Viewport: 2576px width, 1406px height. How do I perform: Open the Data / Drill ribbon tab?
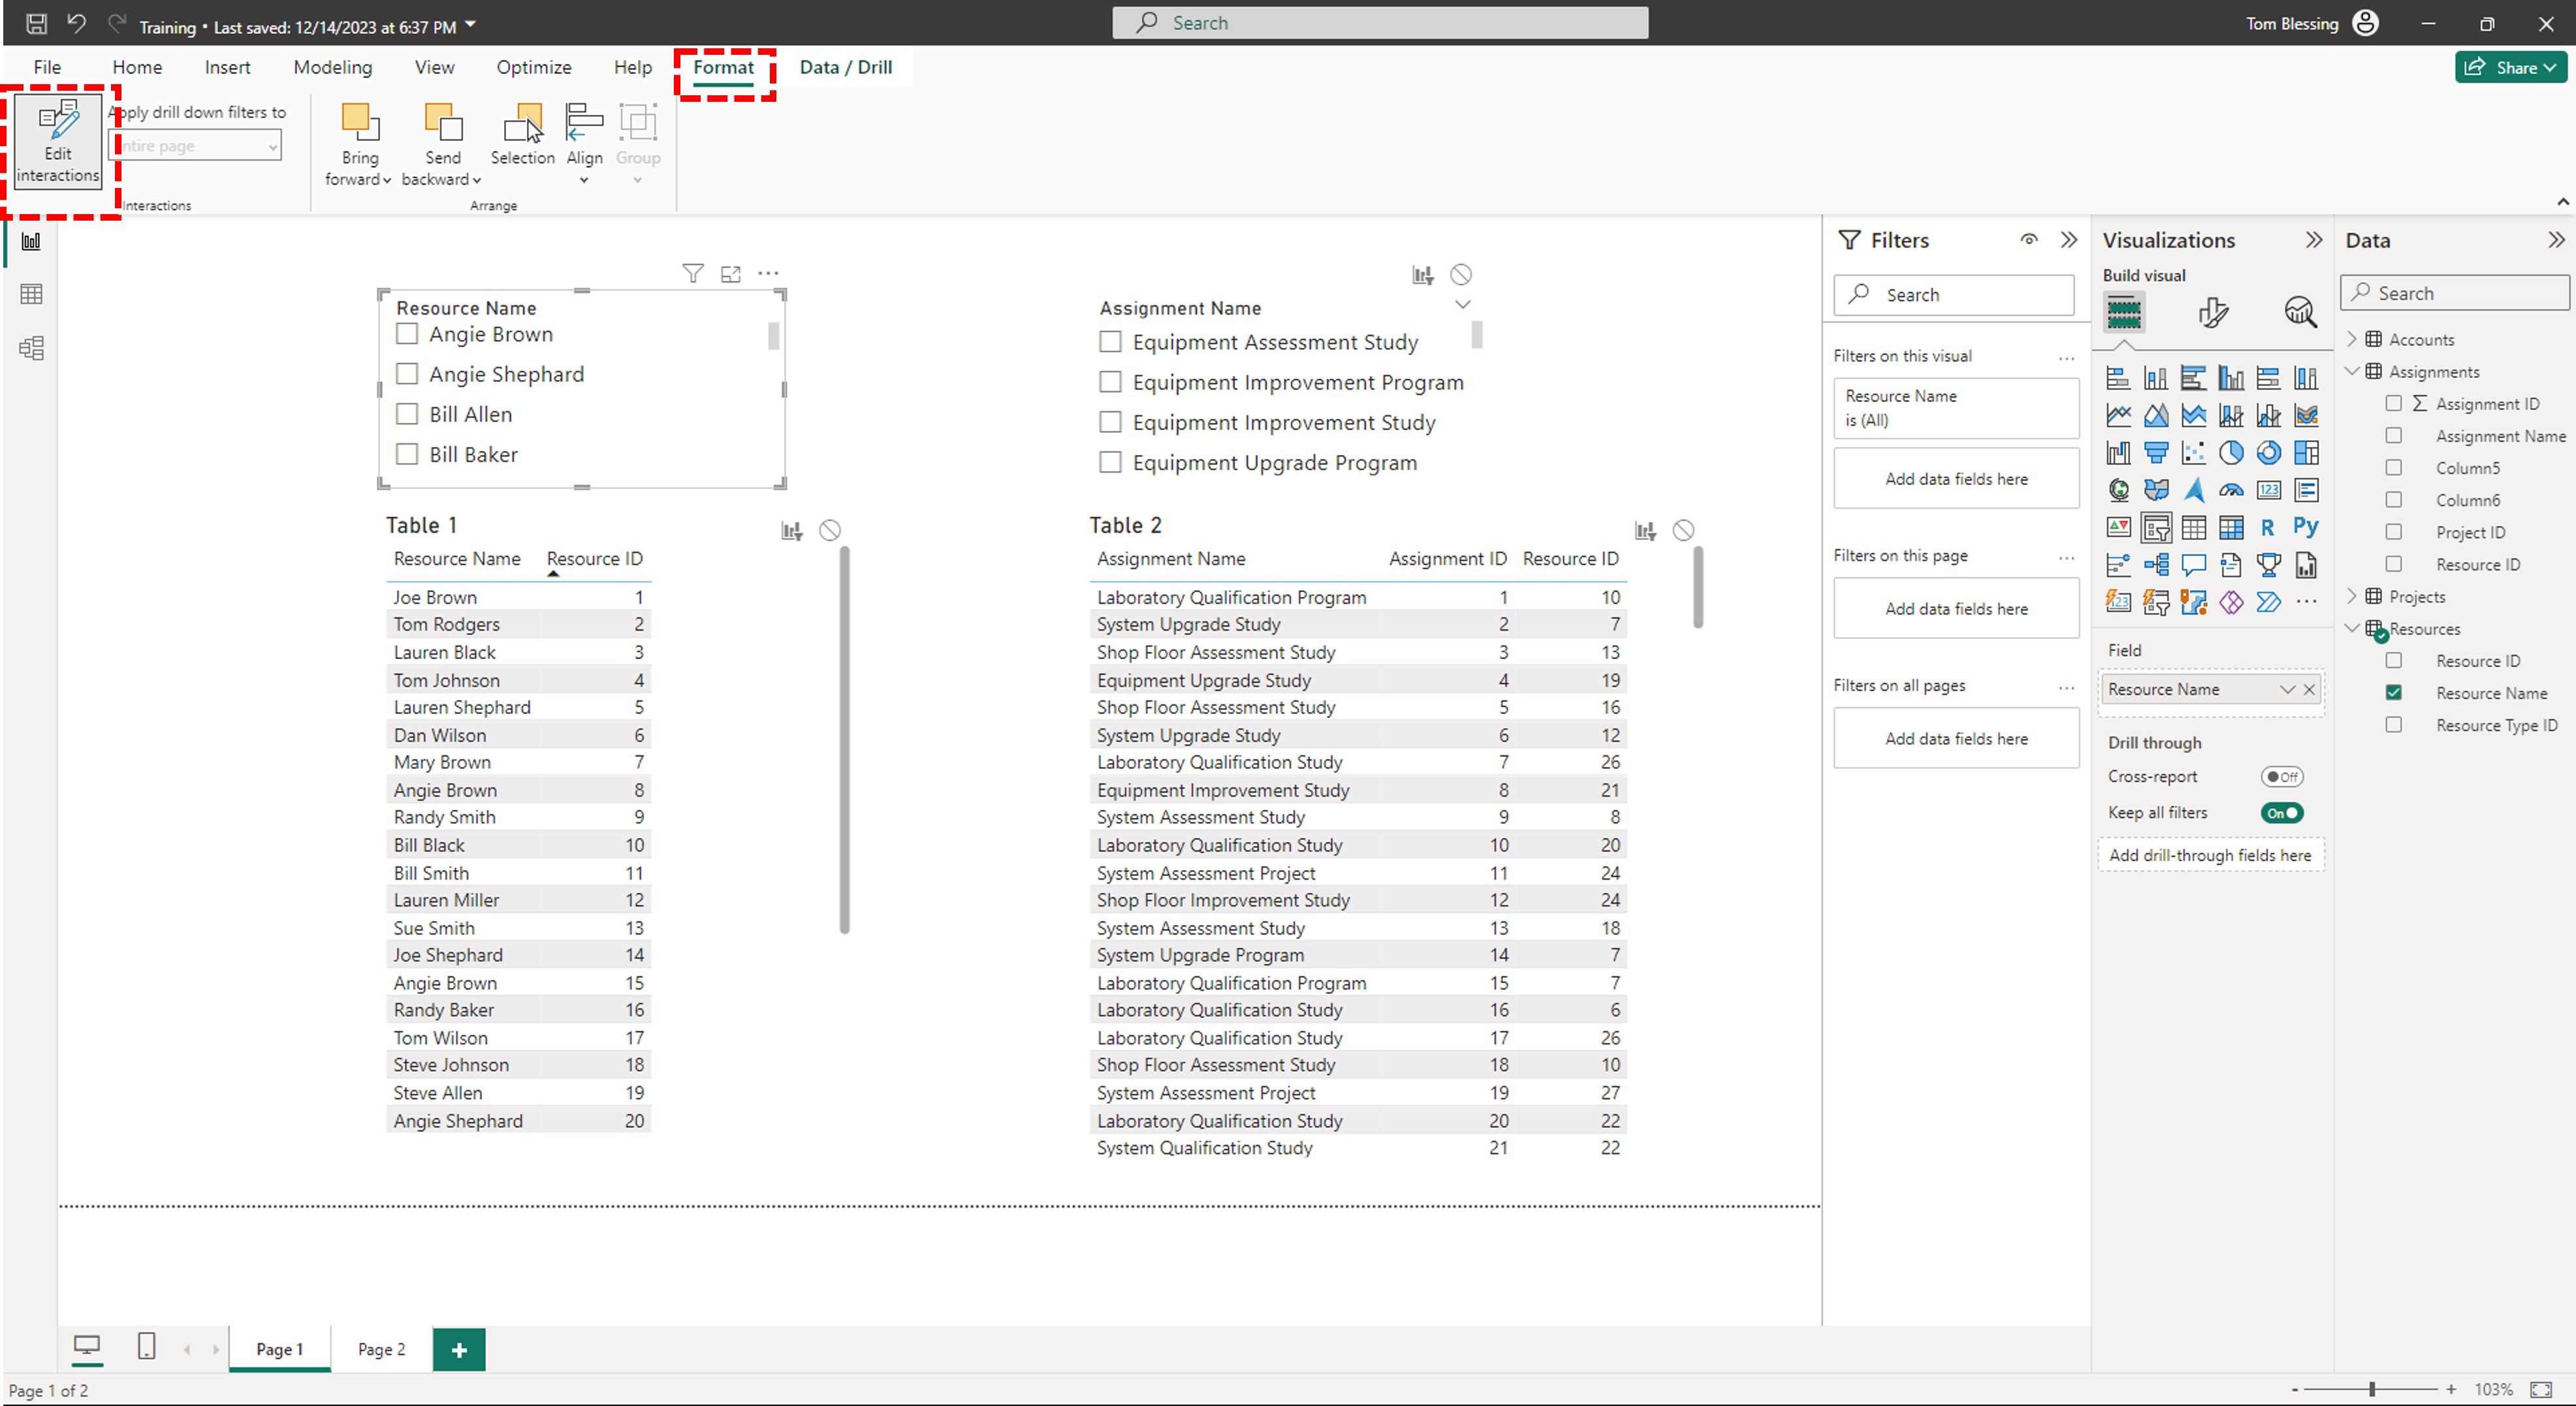coord(845,67)
